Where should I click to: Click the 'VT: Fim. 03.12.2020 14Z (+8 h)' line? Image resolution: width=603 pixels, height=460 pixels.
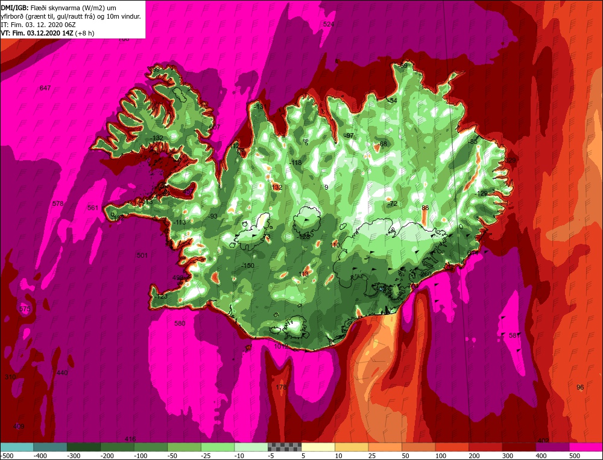(48, 33)
